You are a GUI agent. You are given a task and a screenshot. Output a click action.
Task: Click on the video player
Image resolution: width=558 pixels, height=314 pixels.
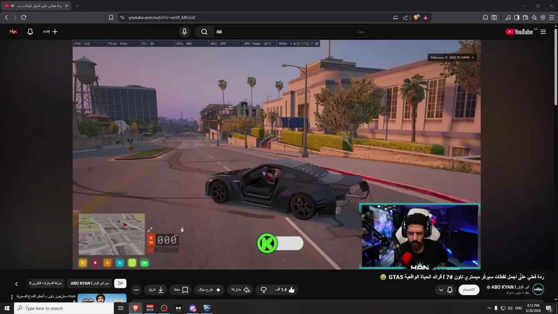[x=276, y=154]
